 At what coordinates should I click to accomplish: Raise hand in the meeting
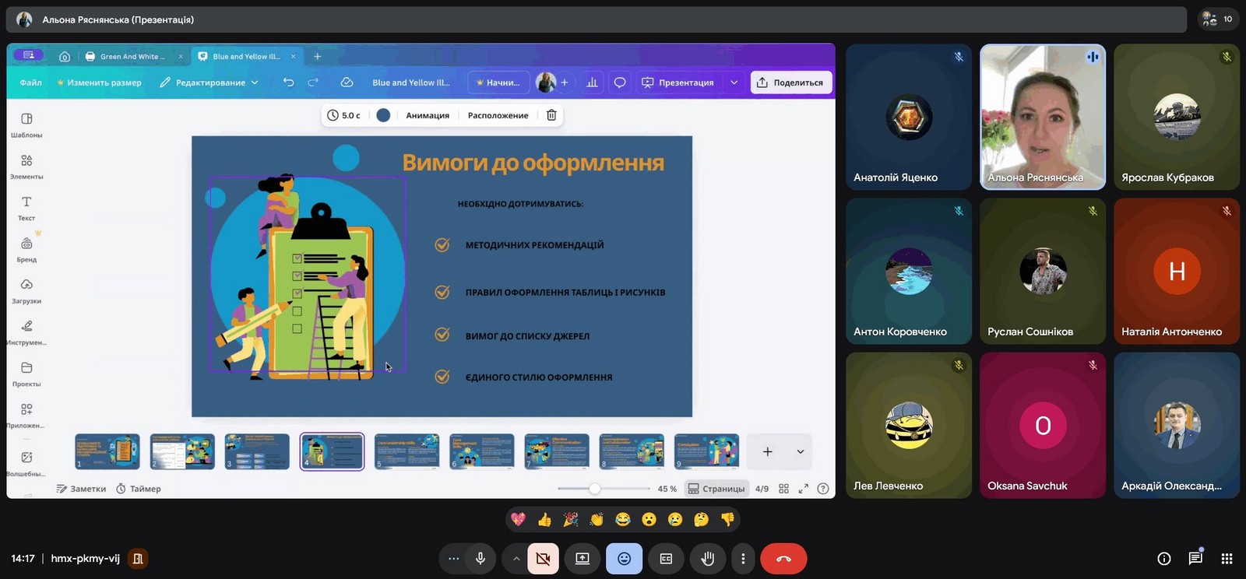707,559
